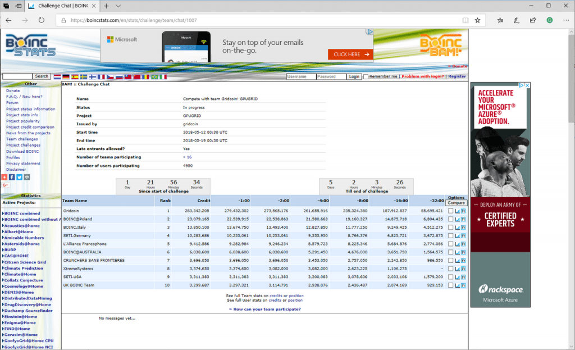Screen dimensions: 575x350
Task: Click the Finnish flag icon
Action: click(93, 76)
